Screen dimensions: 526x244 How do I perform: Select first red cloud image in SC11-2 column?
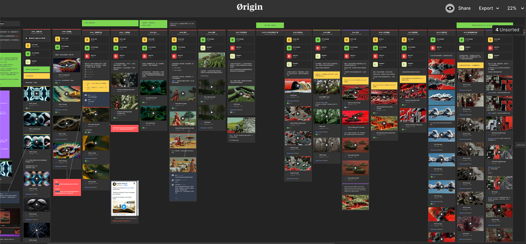[x=442, y=67]
